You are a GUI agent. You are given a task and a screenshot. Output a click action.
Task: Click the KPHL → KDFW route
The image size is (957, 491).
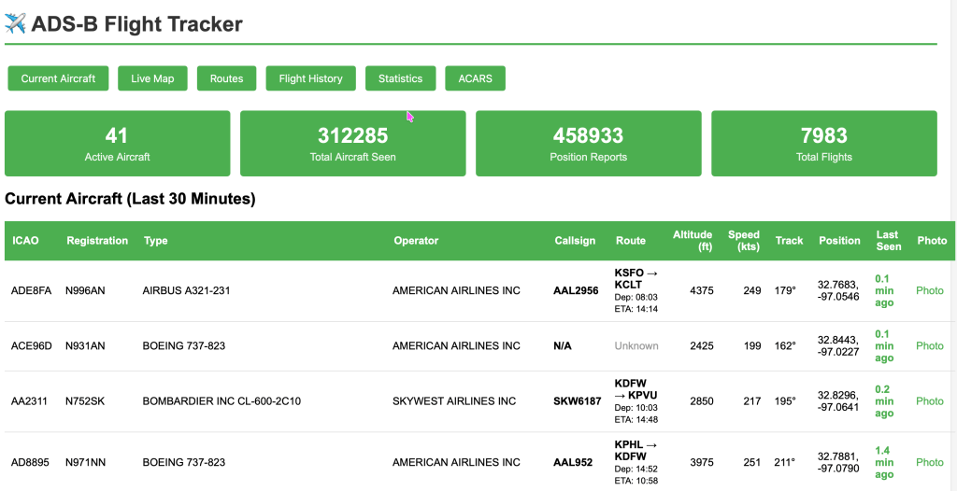(x=637, y=450)
